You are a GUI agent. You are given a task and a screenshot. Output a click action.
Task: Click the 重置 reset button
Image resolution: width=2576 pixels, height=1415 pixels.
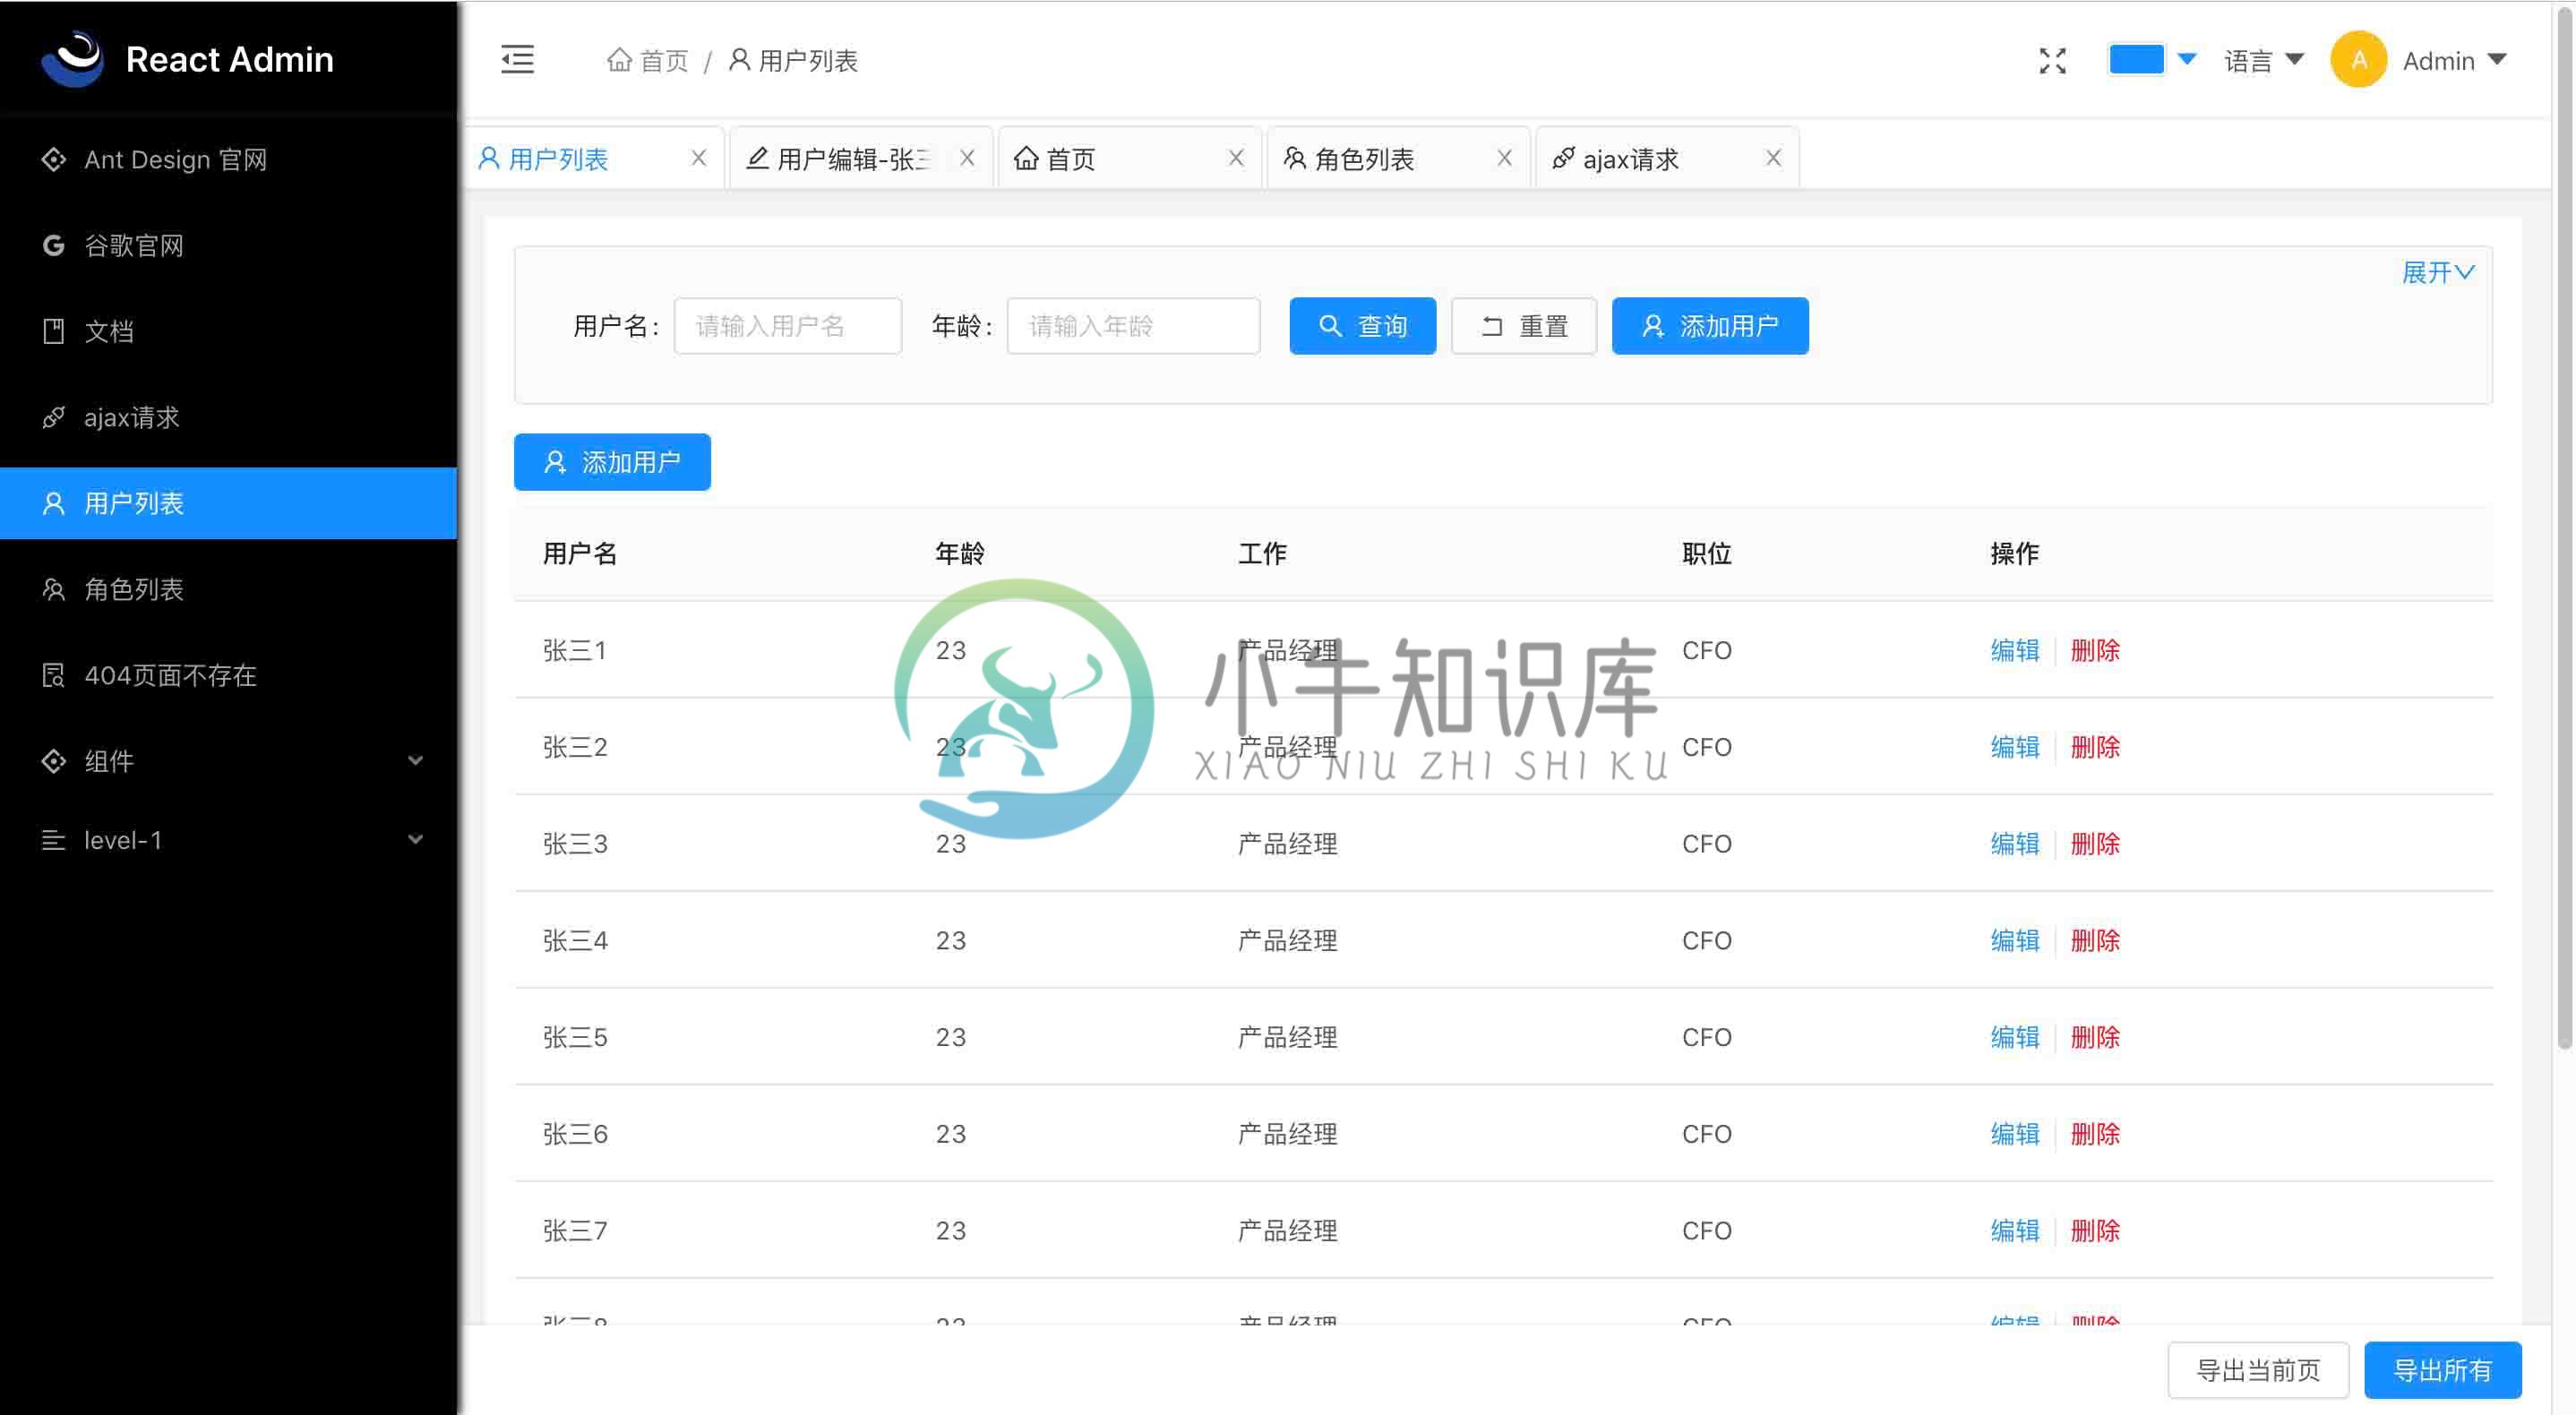(1523, 326)
